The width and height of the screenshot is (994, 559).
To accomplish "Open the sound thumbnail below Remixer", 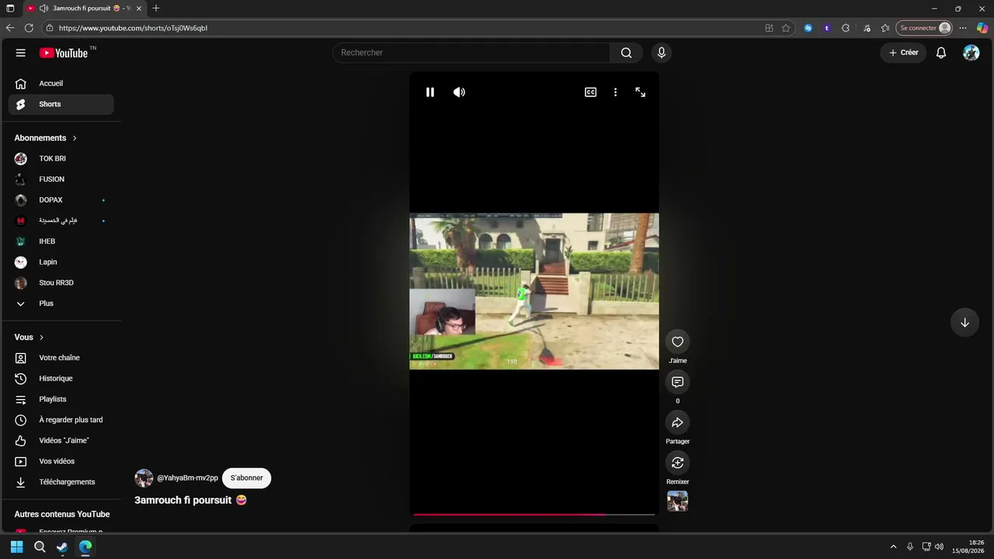I will (678, 502).
